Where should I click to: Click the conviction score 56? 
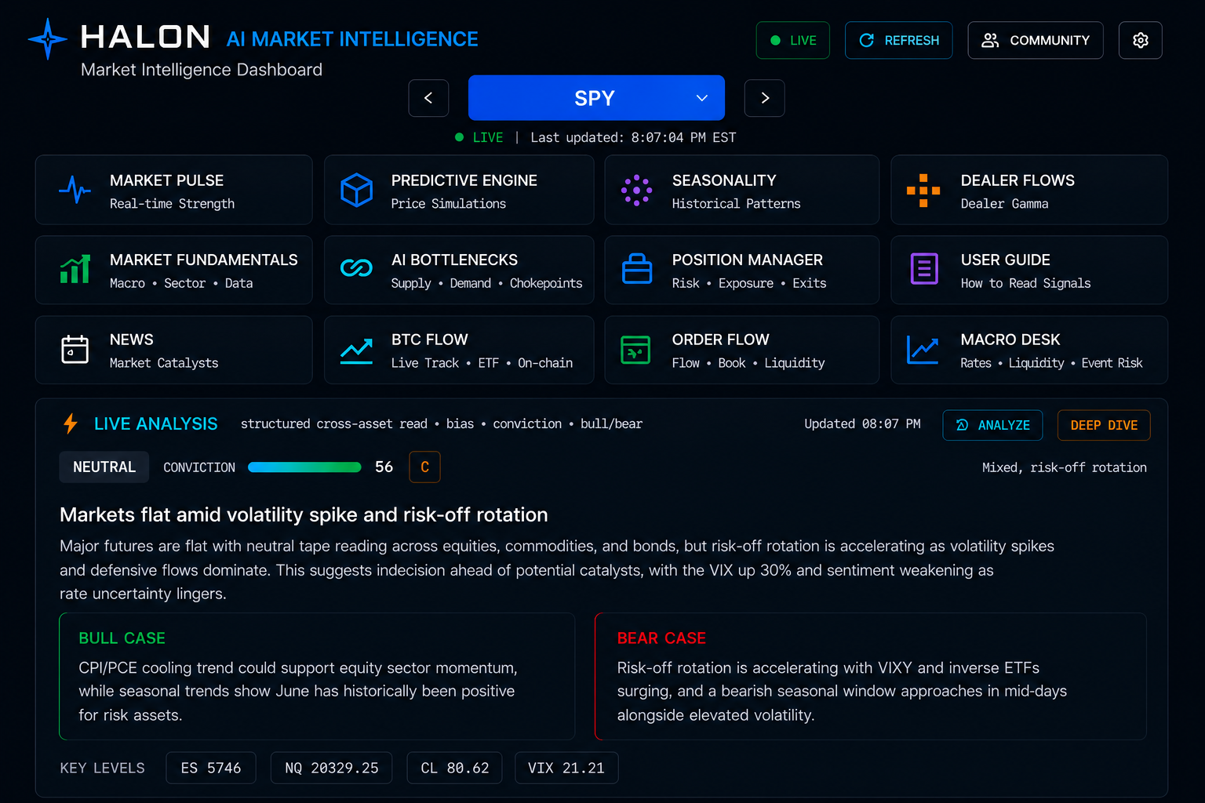tap(384, 467)
